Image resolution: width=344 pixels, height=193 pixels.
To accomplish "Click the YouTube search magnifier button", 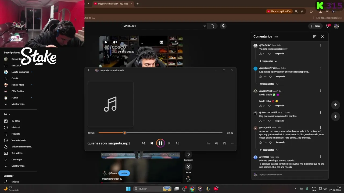I will (212, 26).
